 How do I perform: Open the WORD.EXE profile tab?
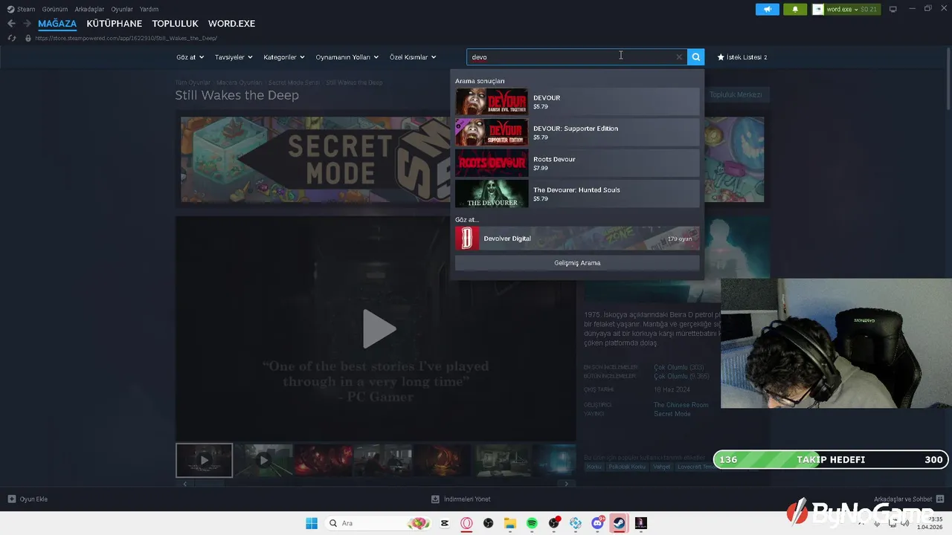(231, 24)
